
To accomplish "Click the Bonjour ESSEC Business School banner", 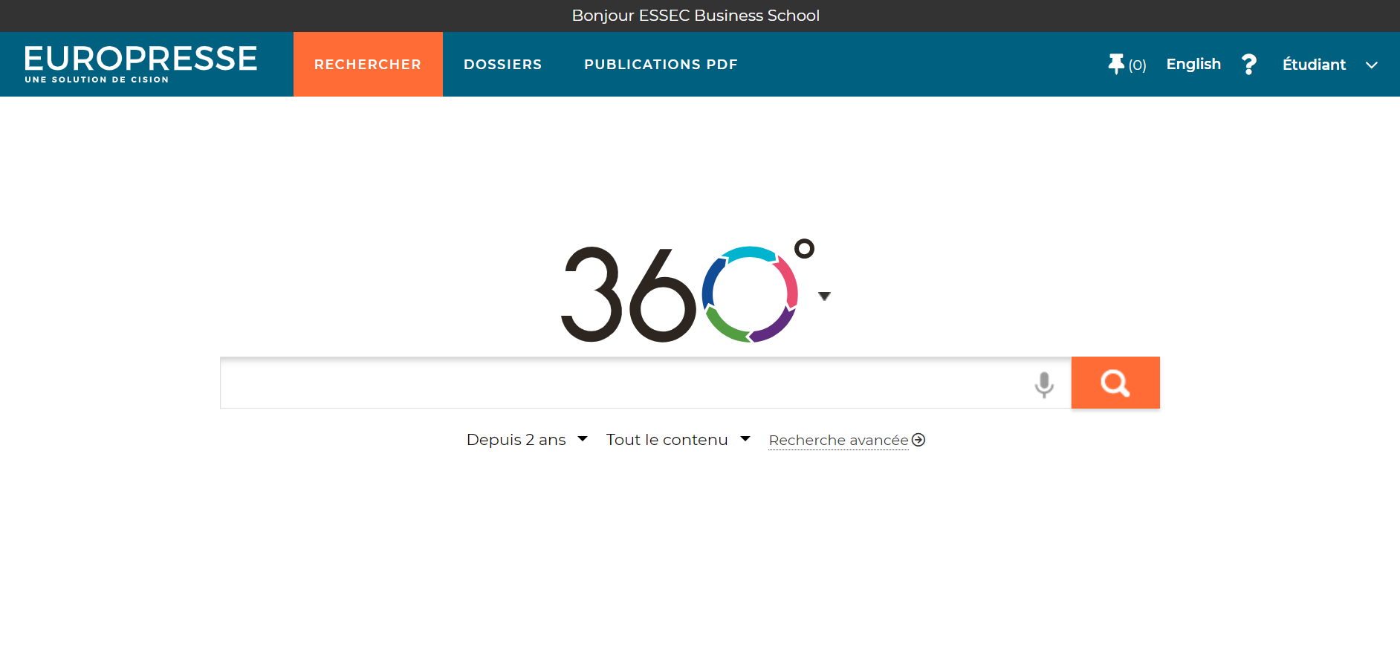I will pyautogui.click(x=696, y=16).
